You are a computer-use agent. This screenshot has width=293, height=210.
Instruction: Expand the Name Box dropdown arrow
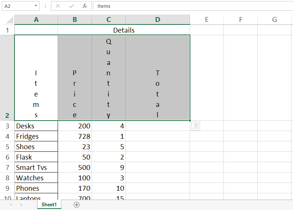(36, 6)
